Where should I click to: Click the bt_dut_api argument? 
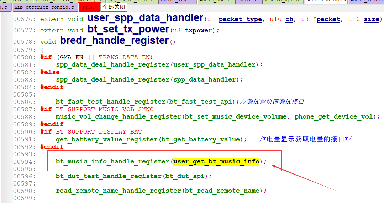coord(185,176)
